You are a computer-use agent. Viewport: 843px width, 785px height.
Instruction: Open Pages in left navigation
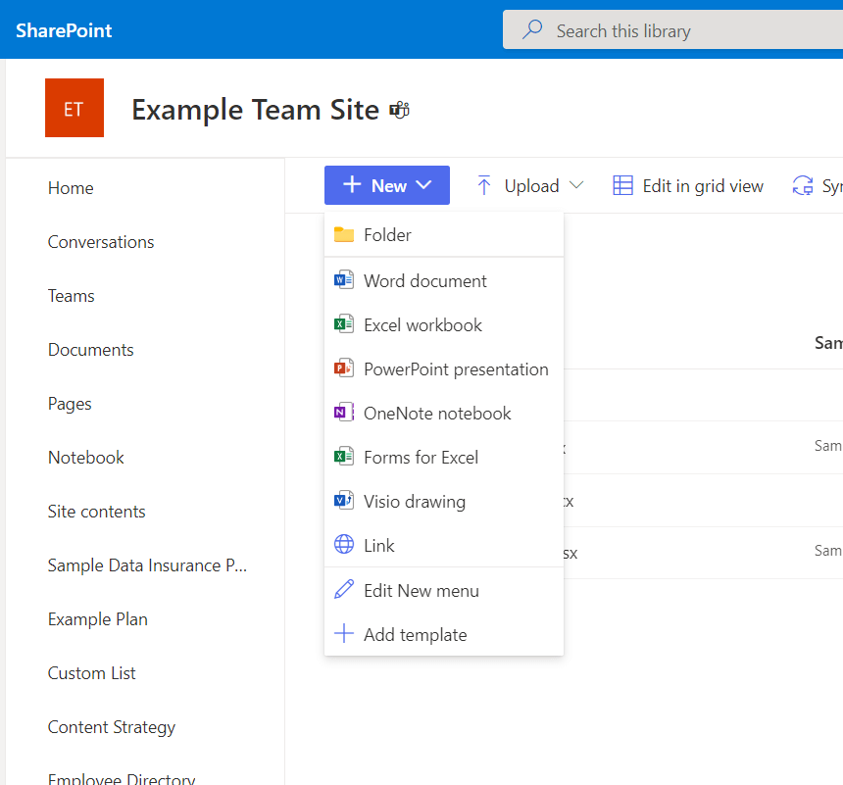point(70,404)
